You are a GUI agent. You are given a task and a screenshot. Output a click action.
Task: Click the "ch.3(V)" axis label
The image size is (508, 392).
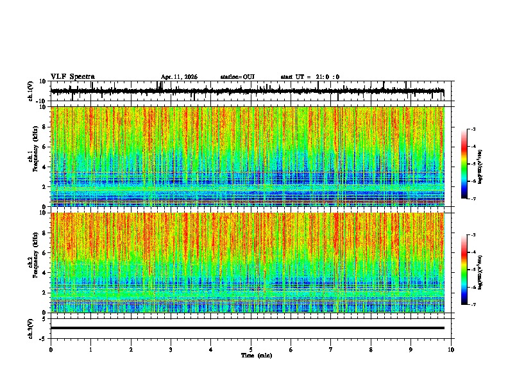31,329
